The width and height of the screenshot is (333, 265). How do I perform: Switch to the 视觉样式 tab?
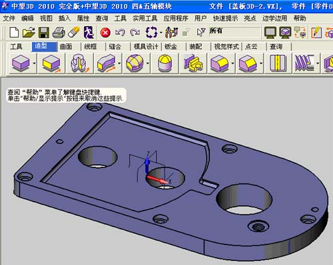coord(226,46)
